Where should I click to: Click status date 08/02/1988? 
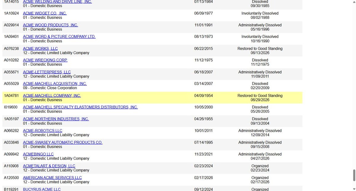click(x=260, y=17)
